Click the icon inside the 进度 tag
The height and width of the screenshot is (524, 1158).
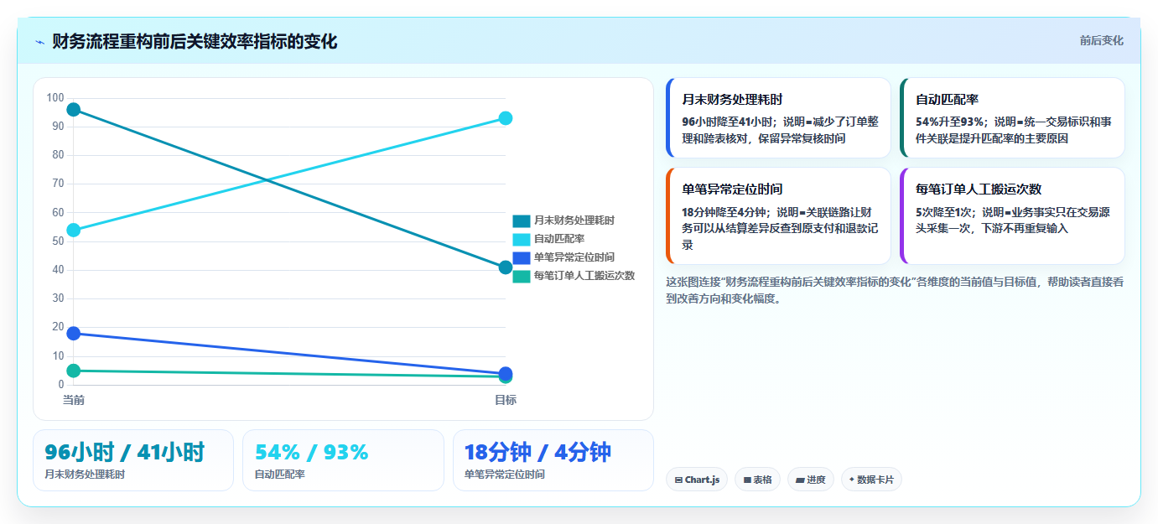[800, 480]
